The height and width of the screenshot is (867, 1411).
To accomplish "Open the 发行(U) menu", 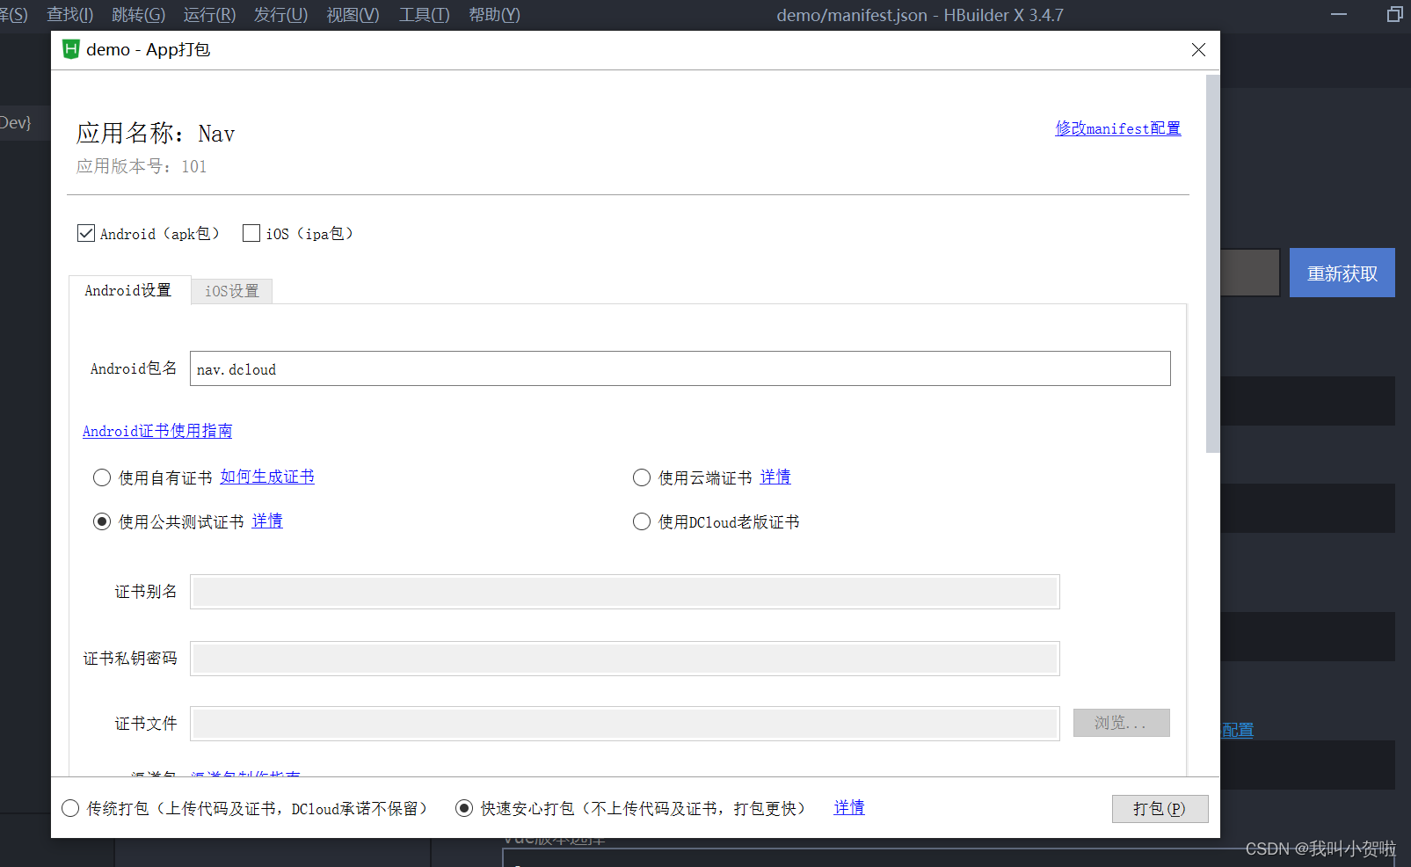I will (x=281, y=15).
